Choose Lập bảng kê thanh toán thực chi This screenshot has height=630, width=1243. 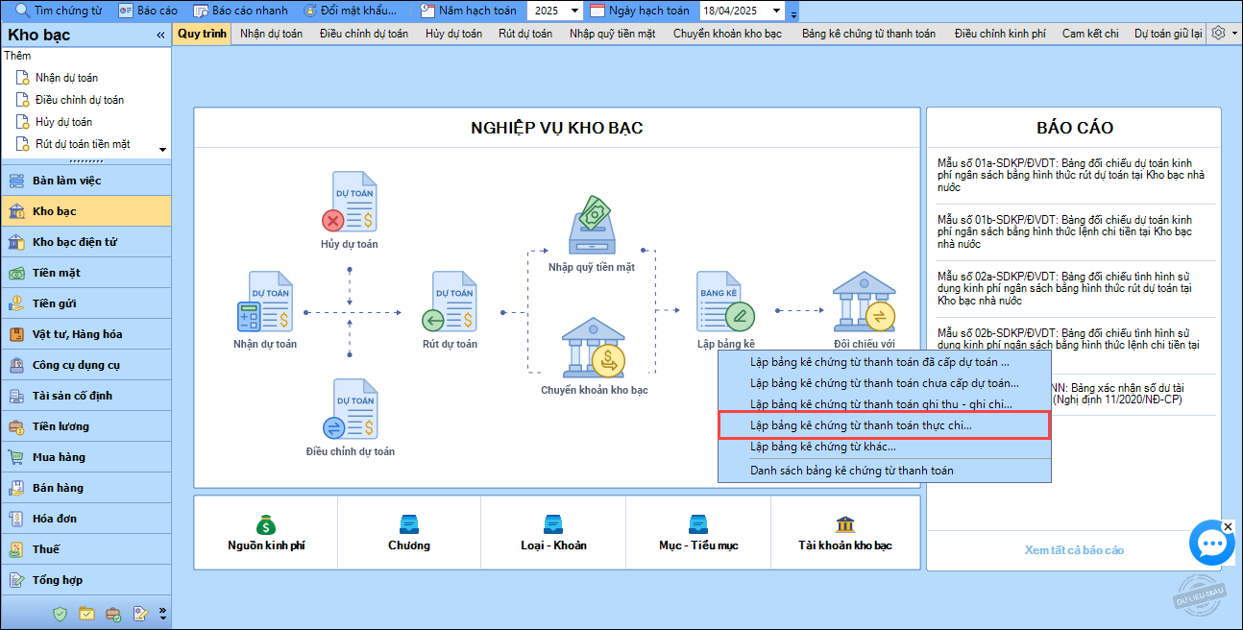885,425
